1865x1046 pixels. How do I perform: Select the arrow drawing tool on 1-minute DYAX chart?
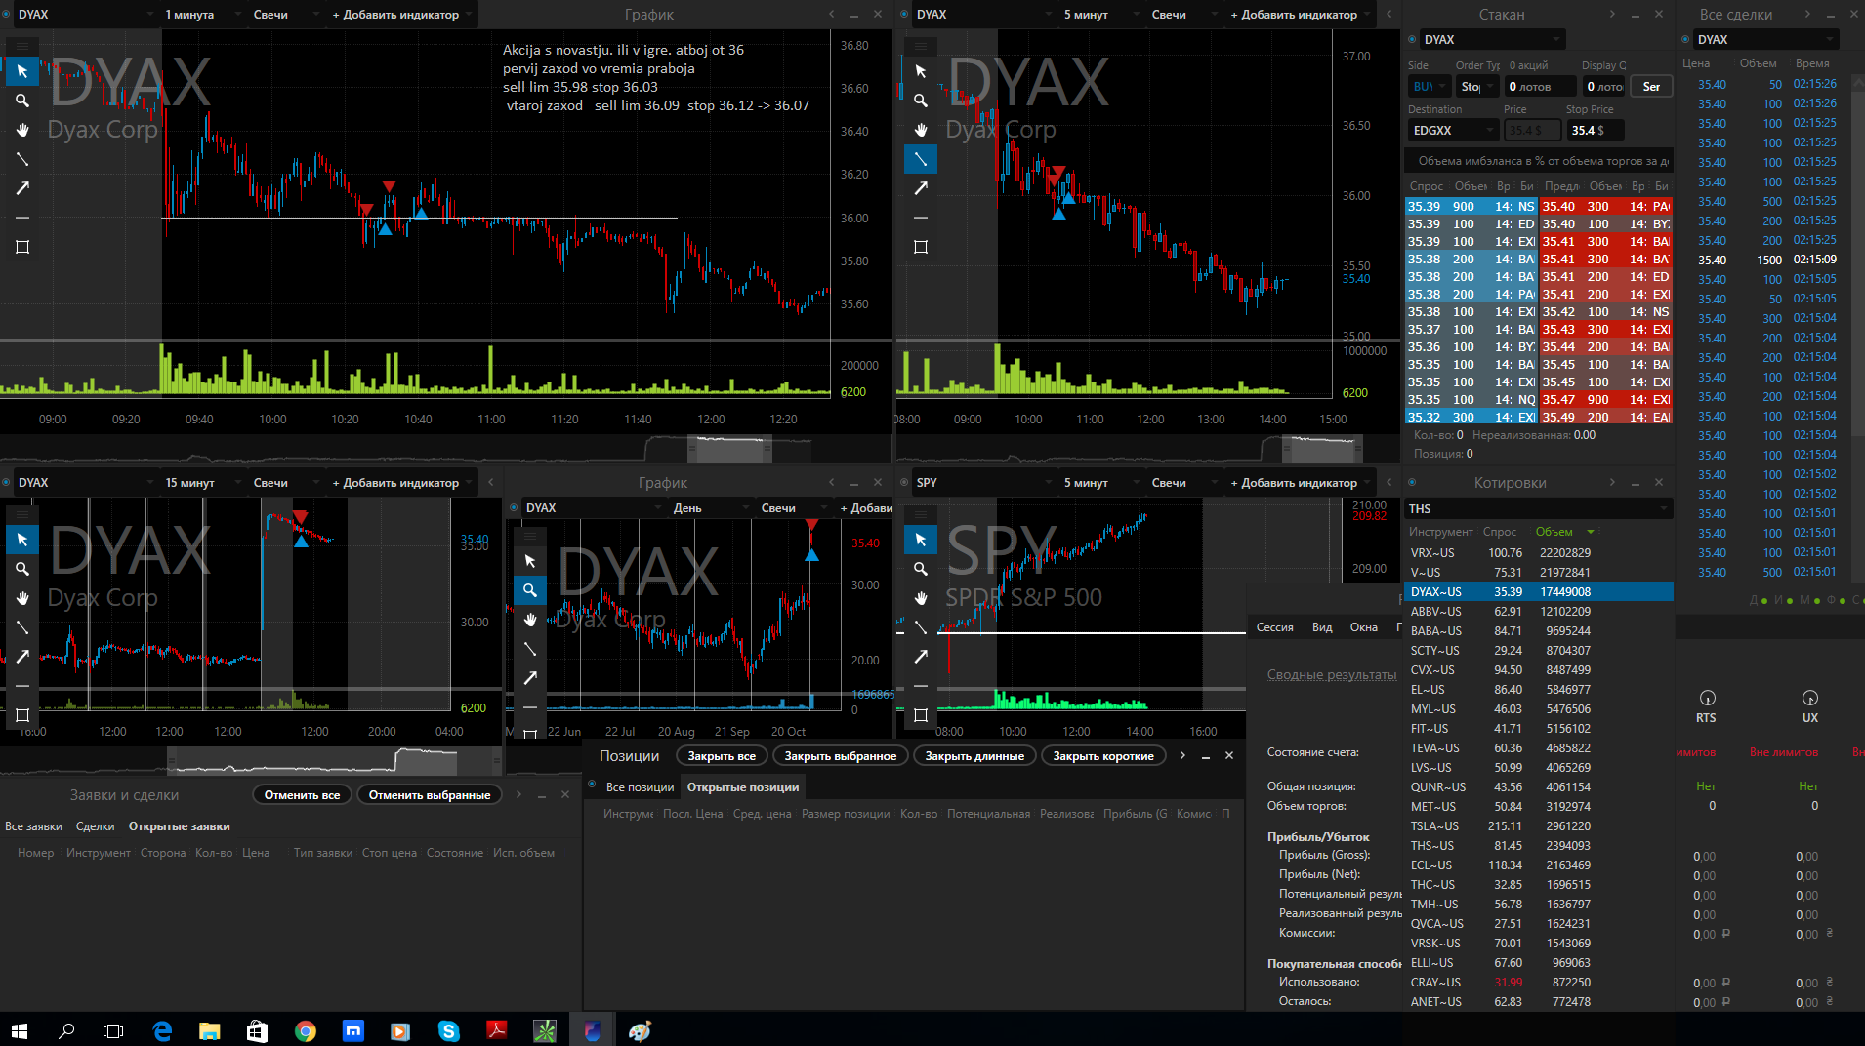click(22, 188)
